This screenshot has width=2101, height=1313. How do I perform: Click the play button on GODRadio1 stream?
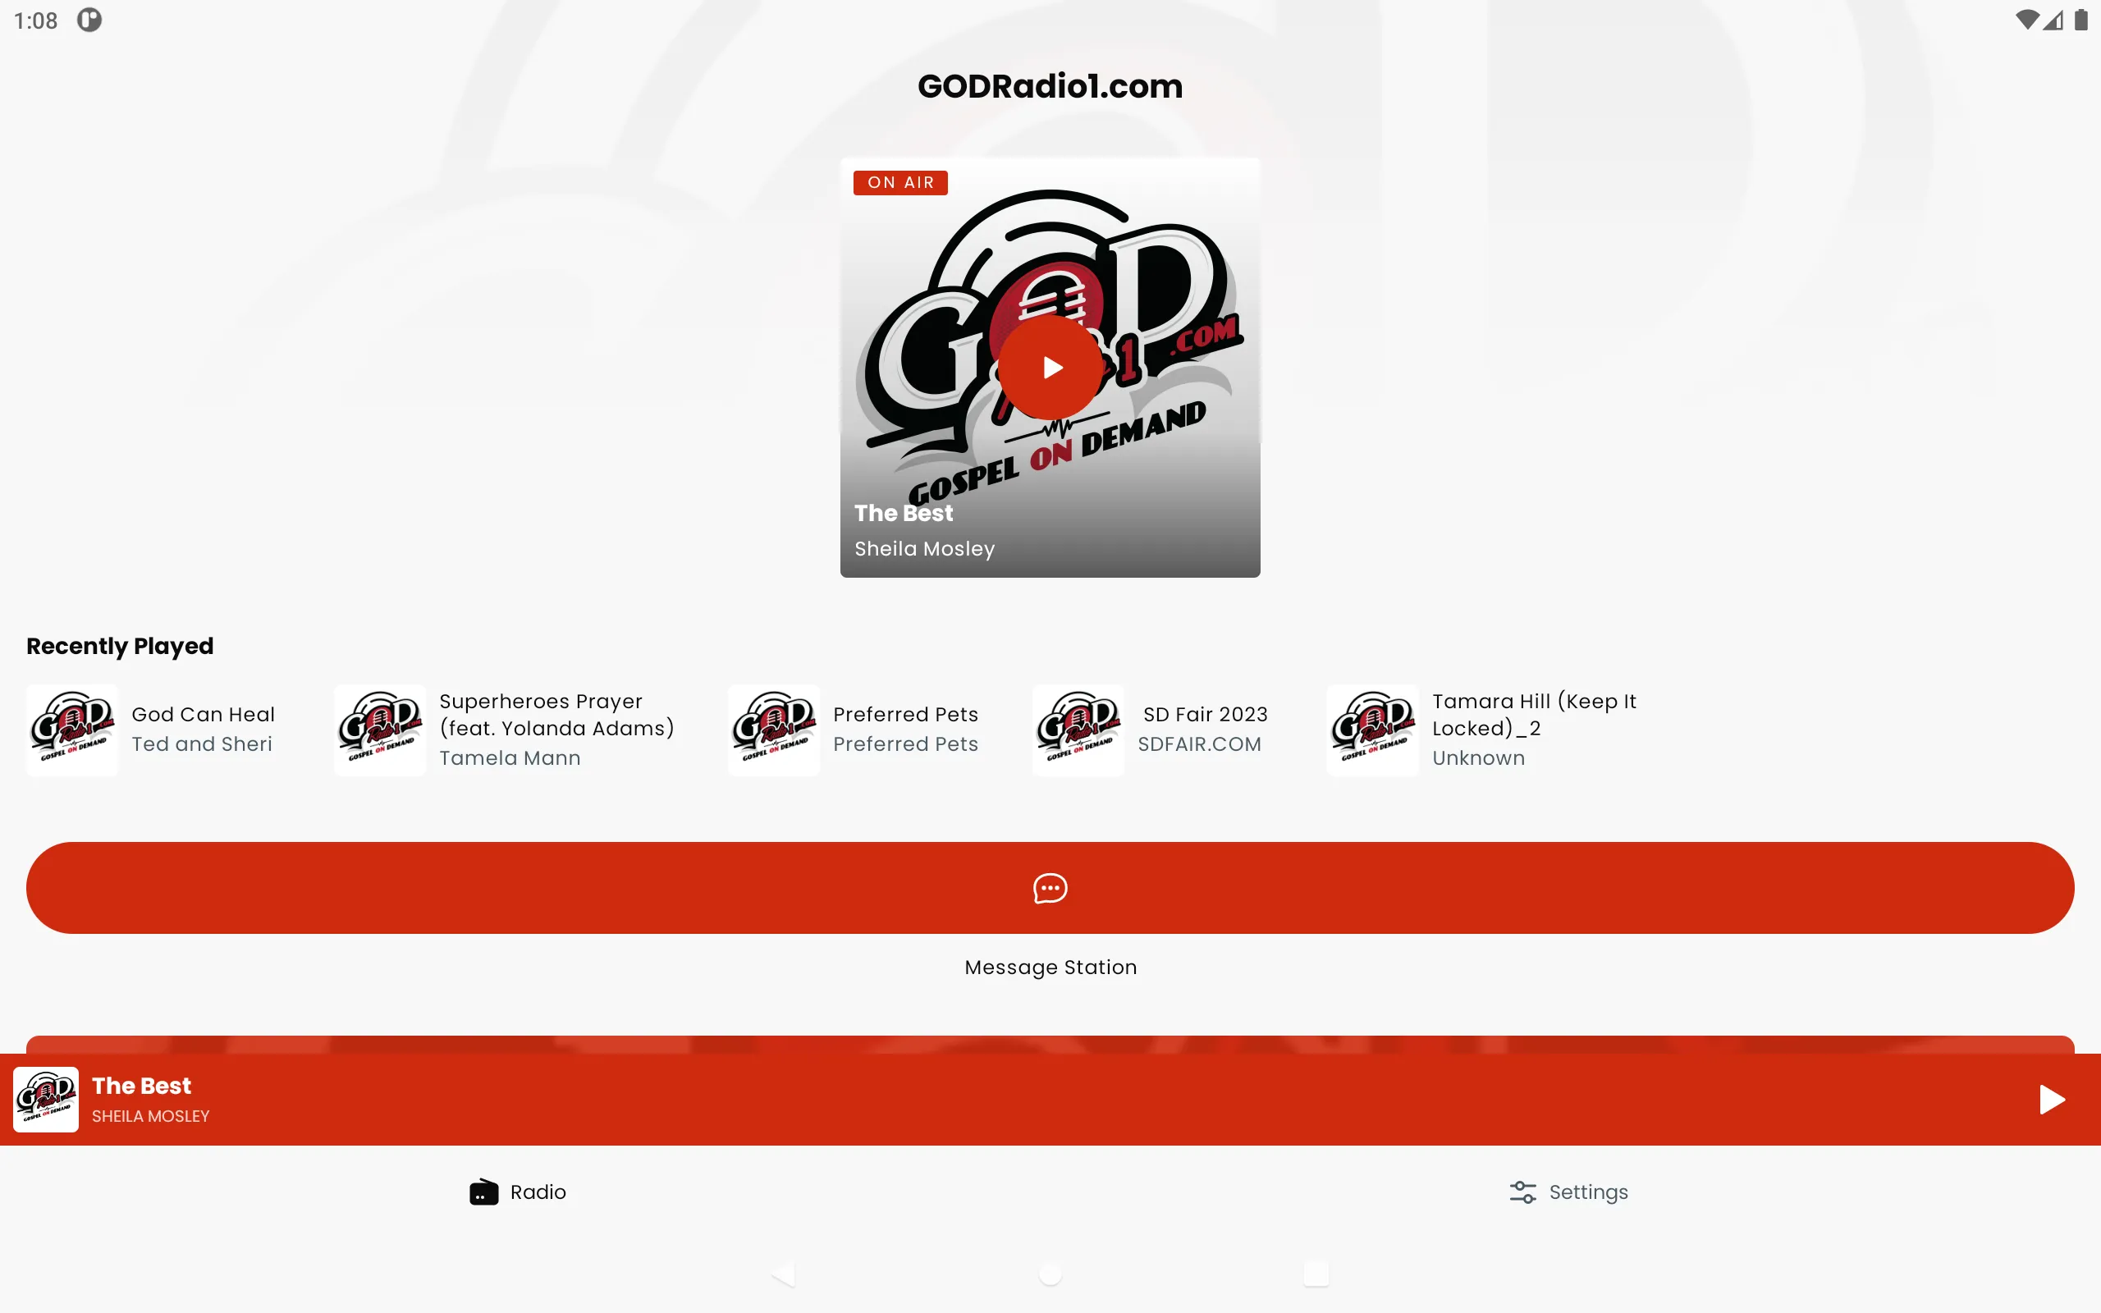(1050, 368)
